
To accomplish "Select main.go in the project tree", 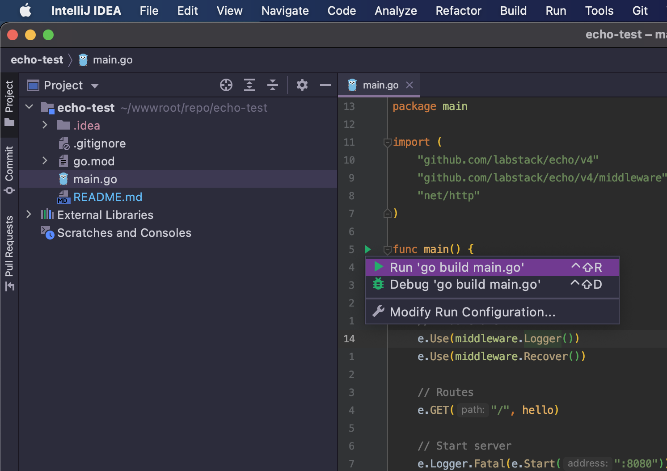I will [x=178, y=179].
